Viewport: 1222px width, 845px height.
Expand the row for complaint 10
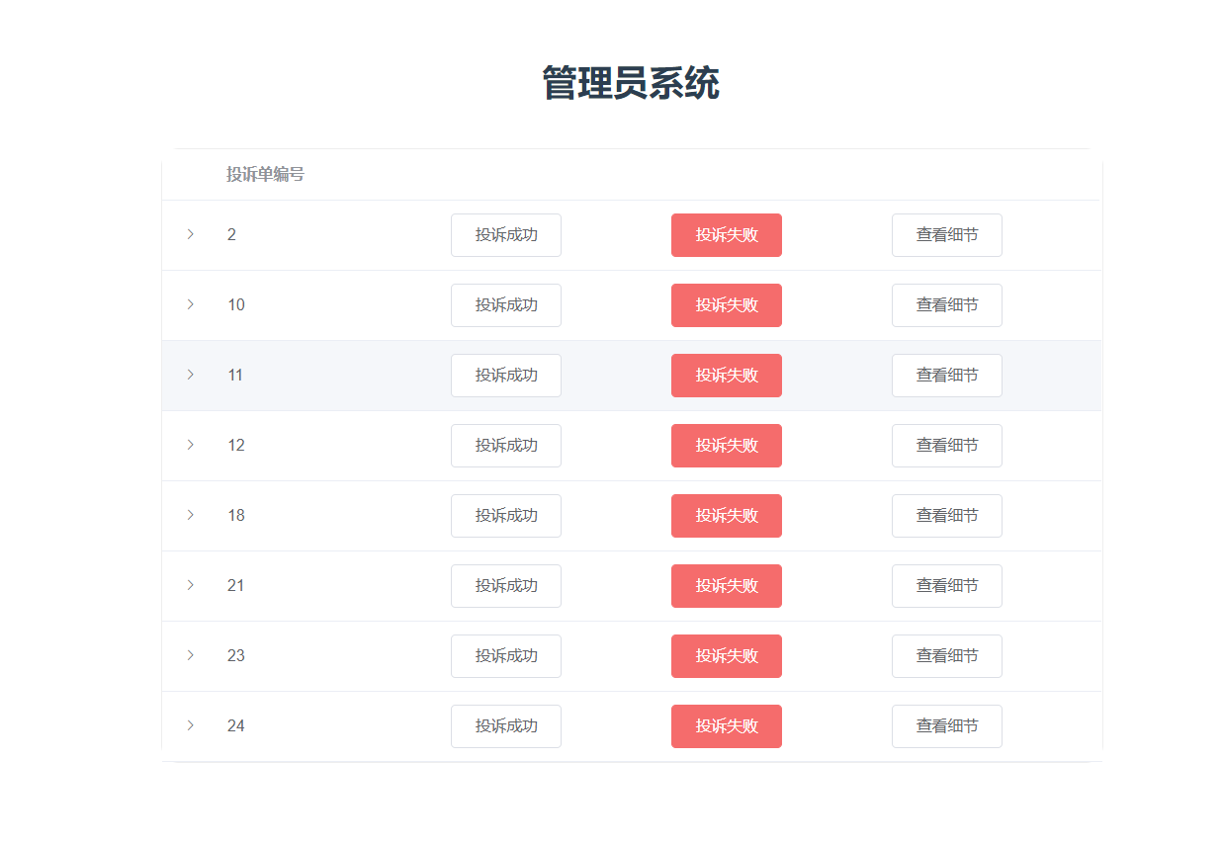click(x=191, y=305)
